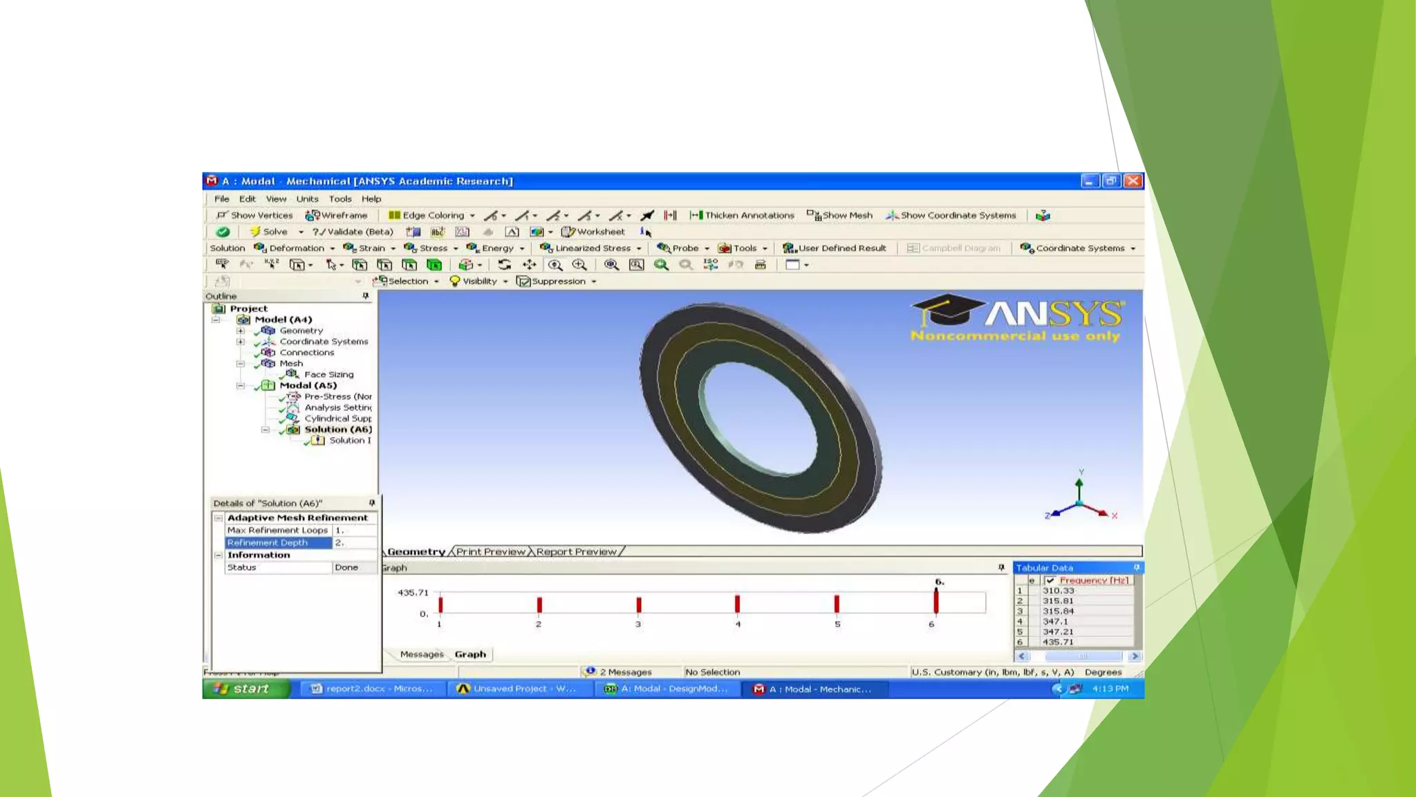1416x797 pixels.
Task: Select the Vertex selection filter icon
Action: (x=360, y=264)
